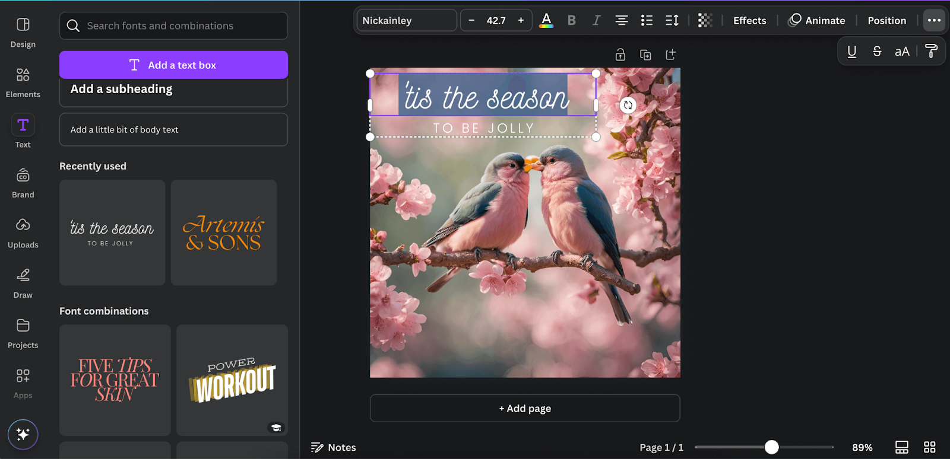The image size is (950, 459).
Task: Open the transparency control
Action: click(x=705, y=21)
